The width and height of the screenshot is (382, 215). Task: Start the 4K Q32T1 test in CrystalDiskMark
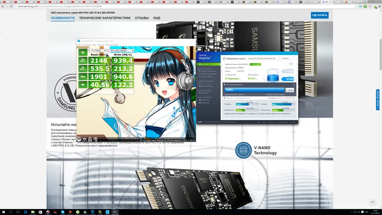(x=83, y=69)
